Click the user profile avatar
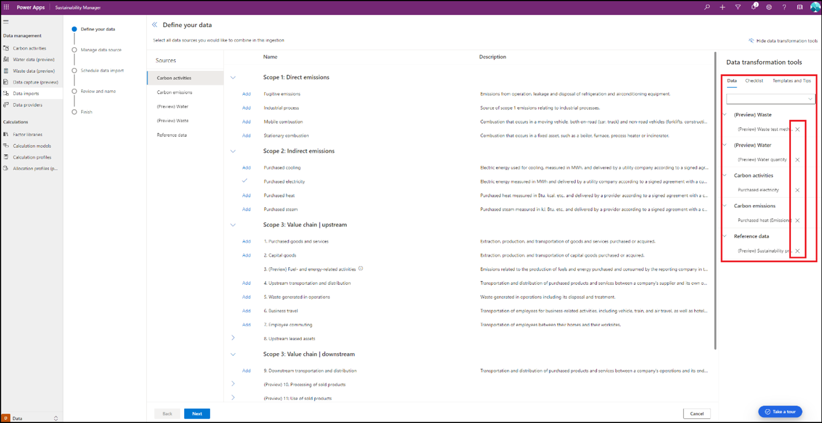The image size is (822, 423). coord(815,7)
